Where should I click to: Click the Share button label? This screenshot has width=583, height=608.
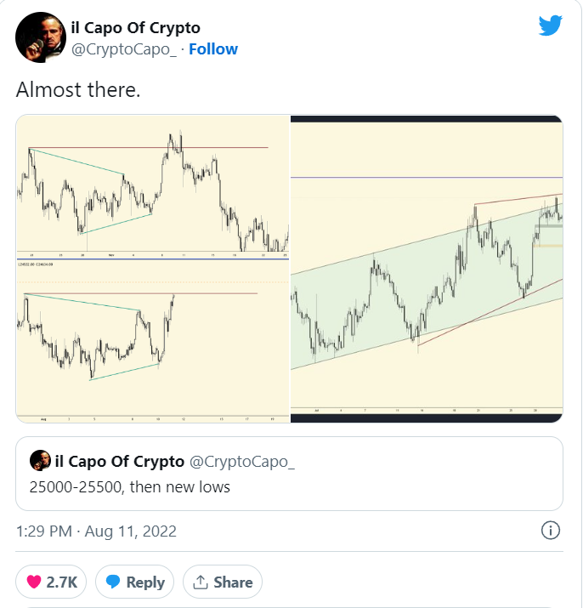[233, 582]
